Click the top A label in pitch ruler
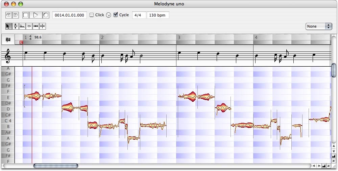Image resolution: width=338 pixels, height=171 pixels. pos(8,68)
